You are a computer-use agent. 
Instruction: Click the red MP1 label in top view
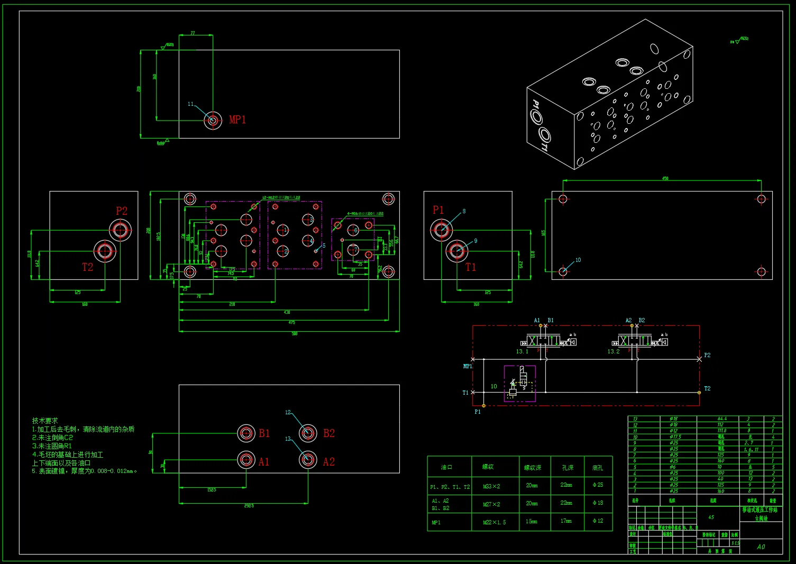point(237,120)
